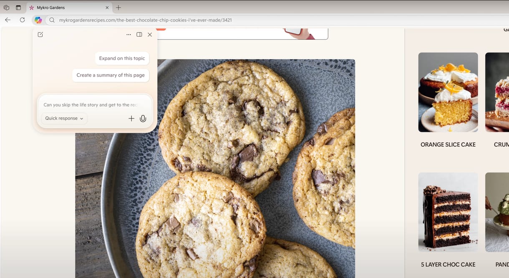Click the Copilot message input field
Image resolution: width=509 pixels, height=278 pixels.
tap(91, 105)
